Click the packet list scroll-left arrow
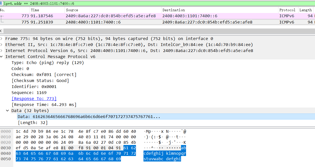Screen dimensions: 315x167 [x=1, y=31]
